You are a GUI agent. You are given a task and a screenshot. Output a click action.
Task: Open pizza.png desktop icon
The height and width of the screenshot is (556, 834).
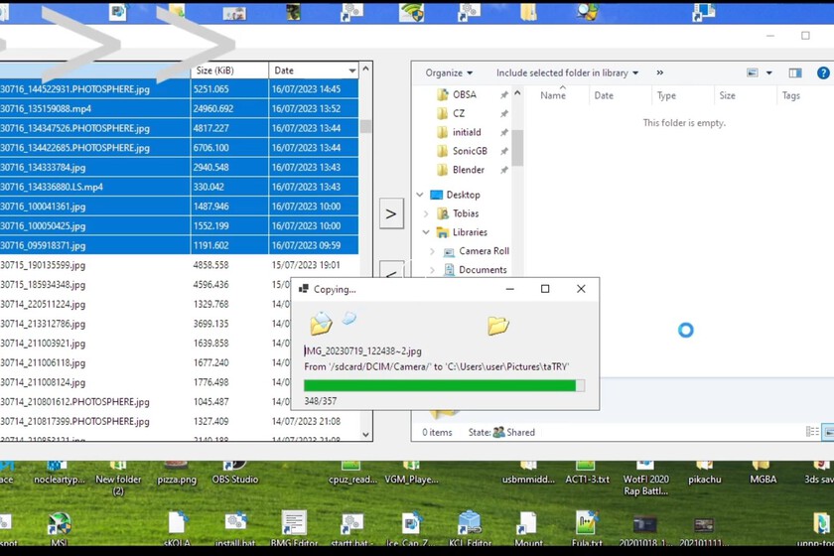[177, 473]
